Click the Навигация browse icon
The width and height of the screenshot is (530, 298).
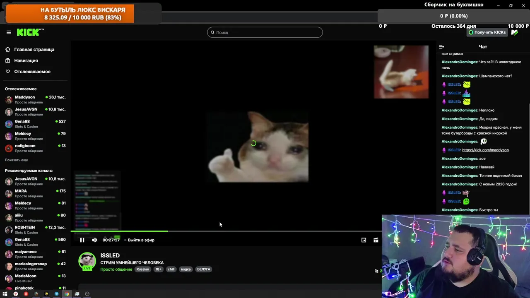tap(7, 60)
